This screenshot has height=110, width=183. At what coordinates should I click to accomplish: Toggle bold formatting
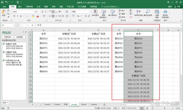click(14, 16)
